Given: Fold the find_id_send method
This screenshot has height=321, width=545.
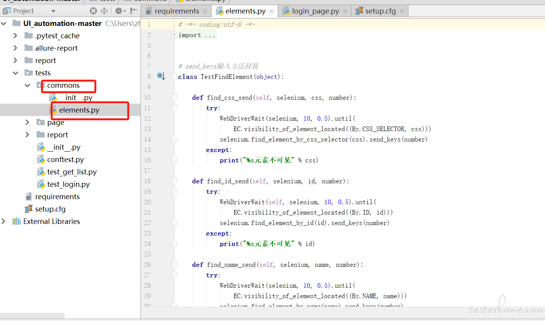Looking at the screenshot, I should [174, 181].
